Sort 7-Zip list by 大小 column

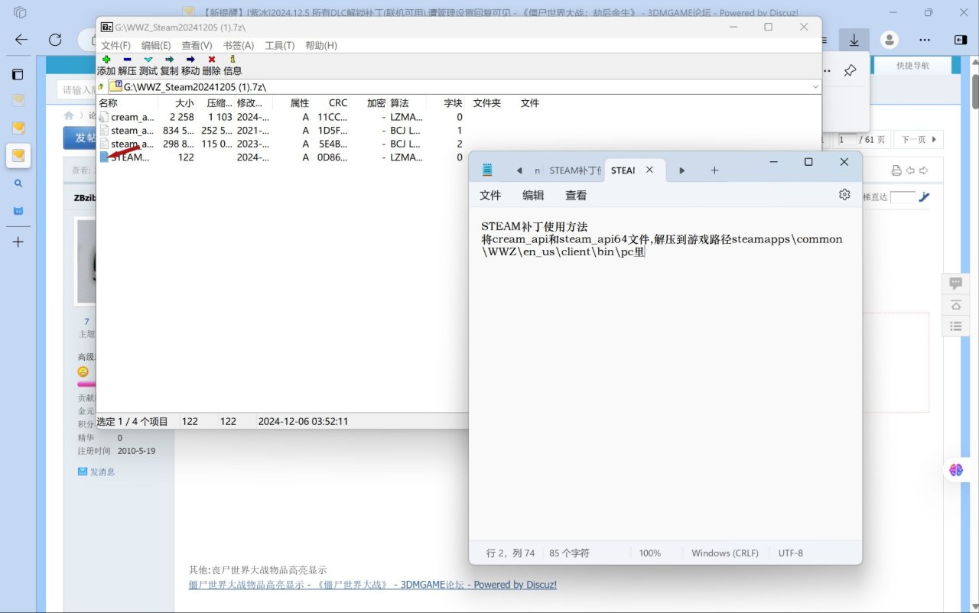[x=177, y=103]
